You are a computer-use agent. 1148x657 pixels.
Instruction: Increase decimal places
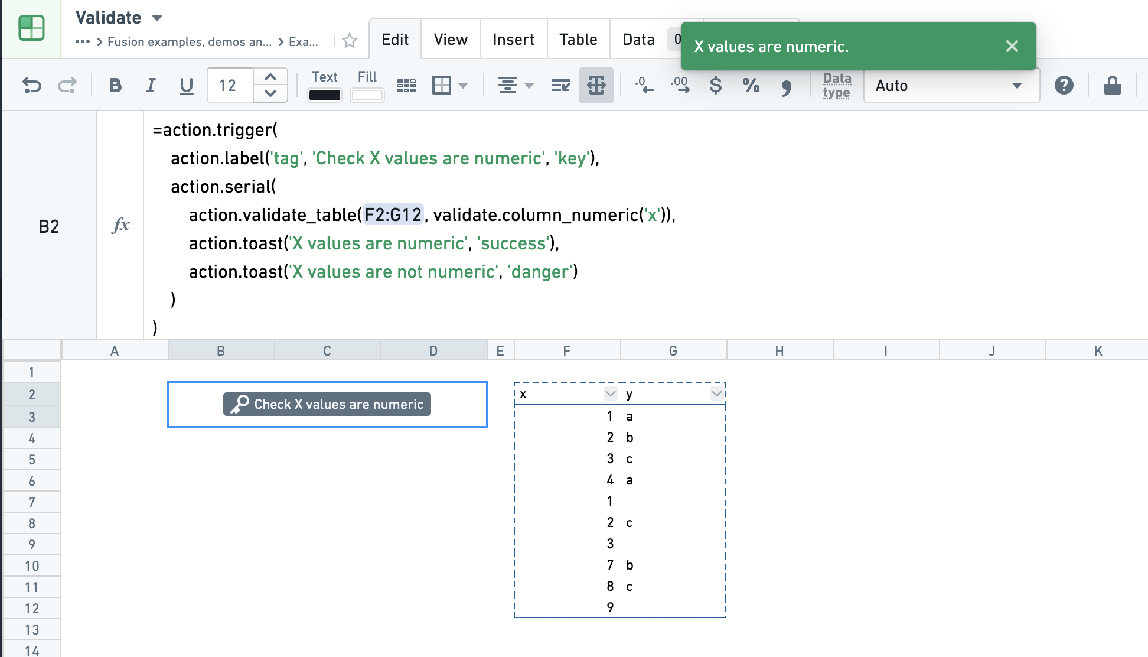[680, 86]
